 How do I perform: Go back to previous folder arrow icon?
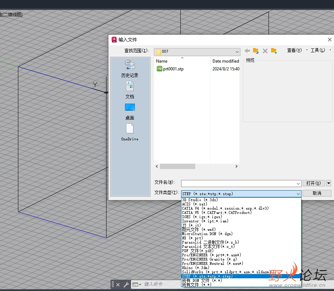(247, 51)
